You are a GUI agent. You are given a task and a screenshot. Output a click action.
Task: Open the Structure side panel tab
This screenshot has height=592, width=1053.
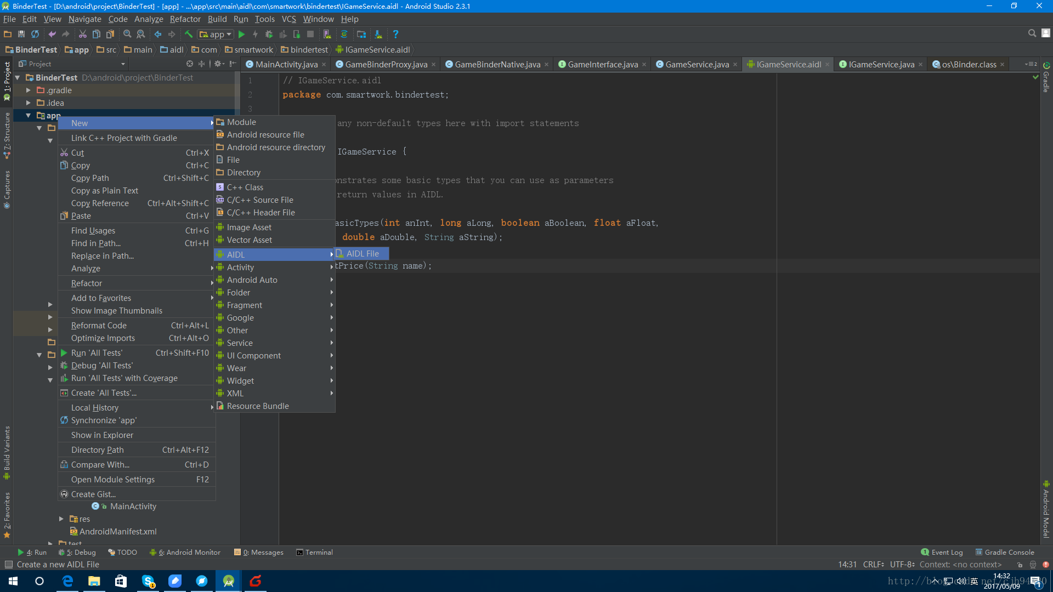pyautogui.click(x=7, y=135)
